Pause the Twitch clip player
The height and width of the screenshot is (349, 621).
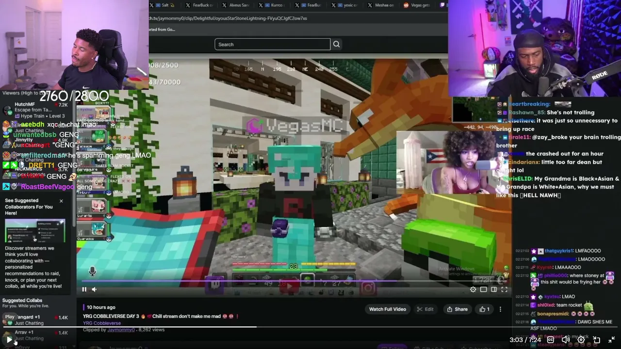(x=84, y=289)
